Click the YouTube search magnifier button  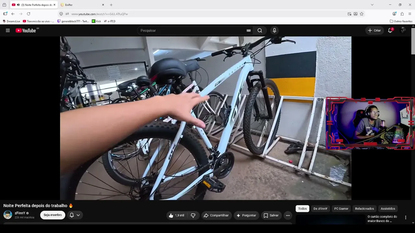tap(260, 30)
